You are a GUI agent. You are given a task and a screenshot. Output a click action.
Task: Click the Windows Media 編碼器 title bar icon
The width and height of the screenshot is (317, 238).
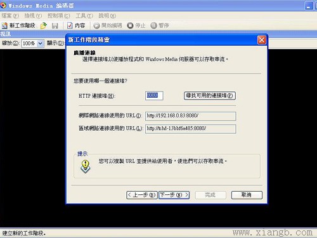pyautogui.click(x=3, y=5)
